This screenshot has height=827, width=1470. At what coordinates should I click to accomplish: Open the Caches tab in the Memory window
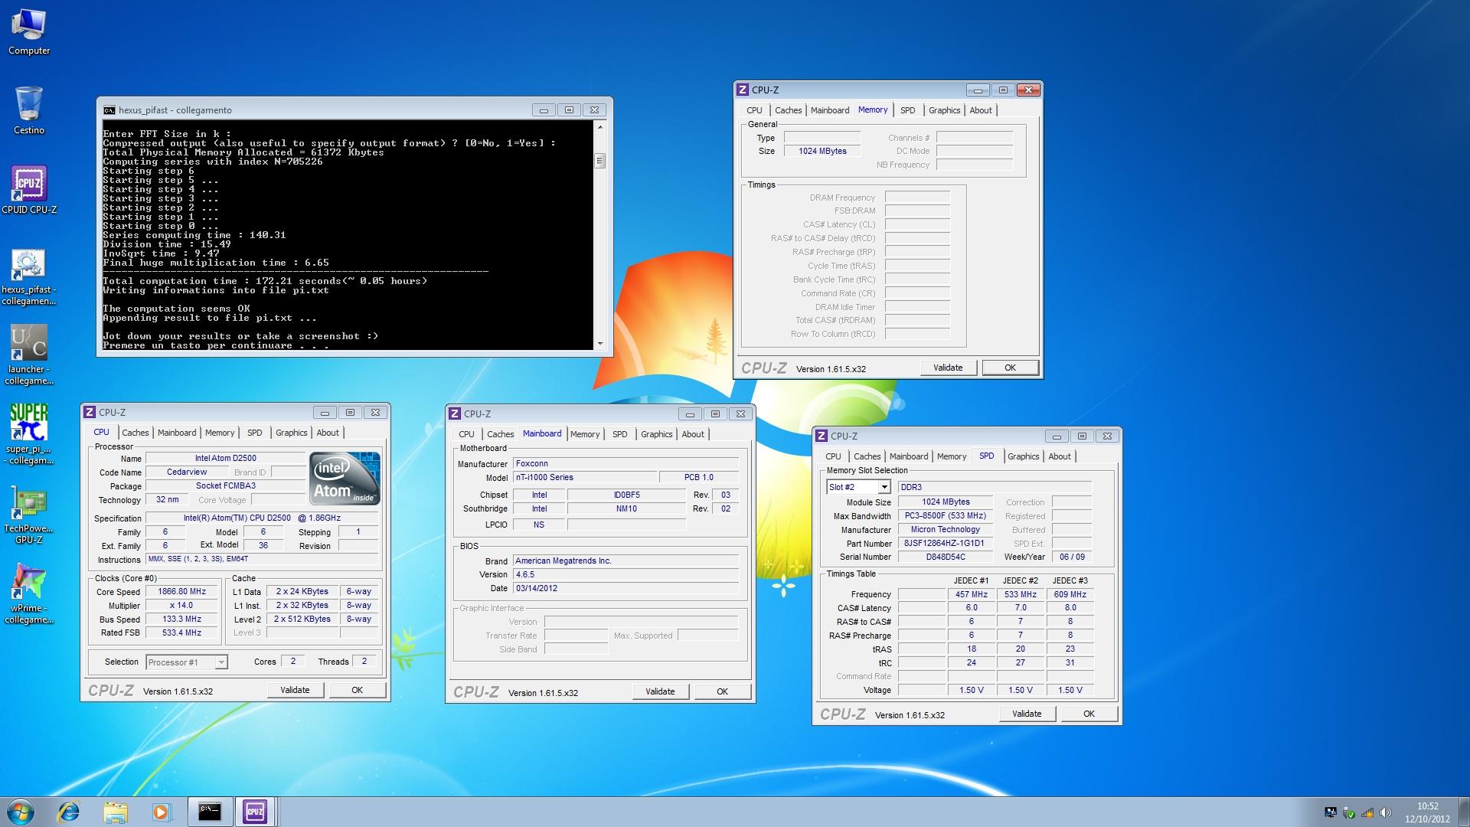[x=789, y=111]
